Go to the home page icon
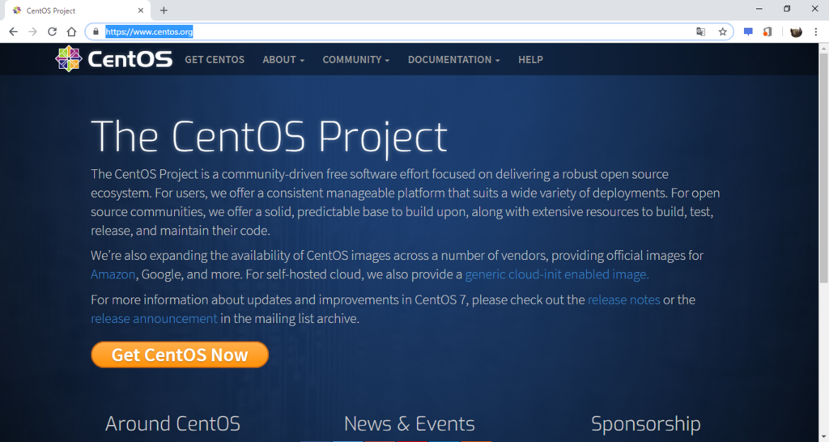 (71, 32)
